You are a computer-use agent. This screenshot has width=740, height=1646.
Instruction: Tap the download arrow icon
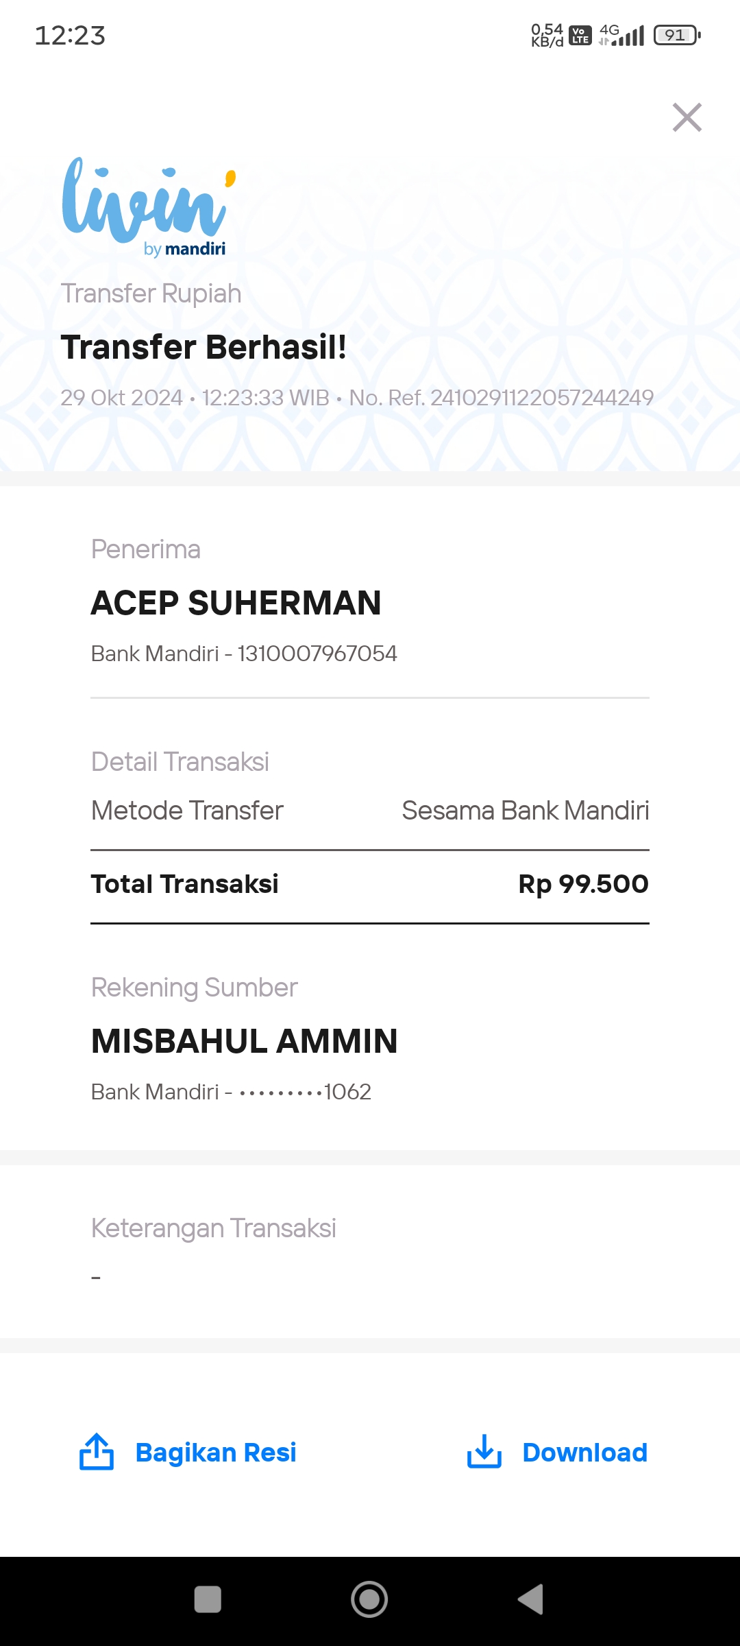(484, 1451)
